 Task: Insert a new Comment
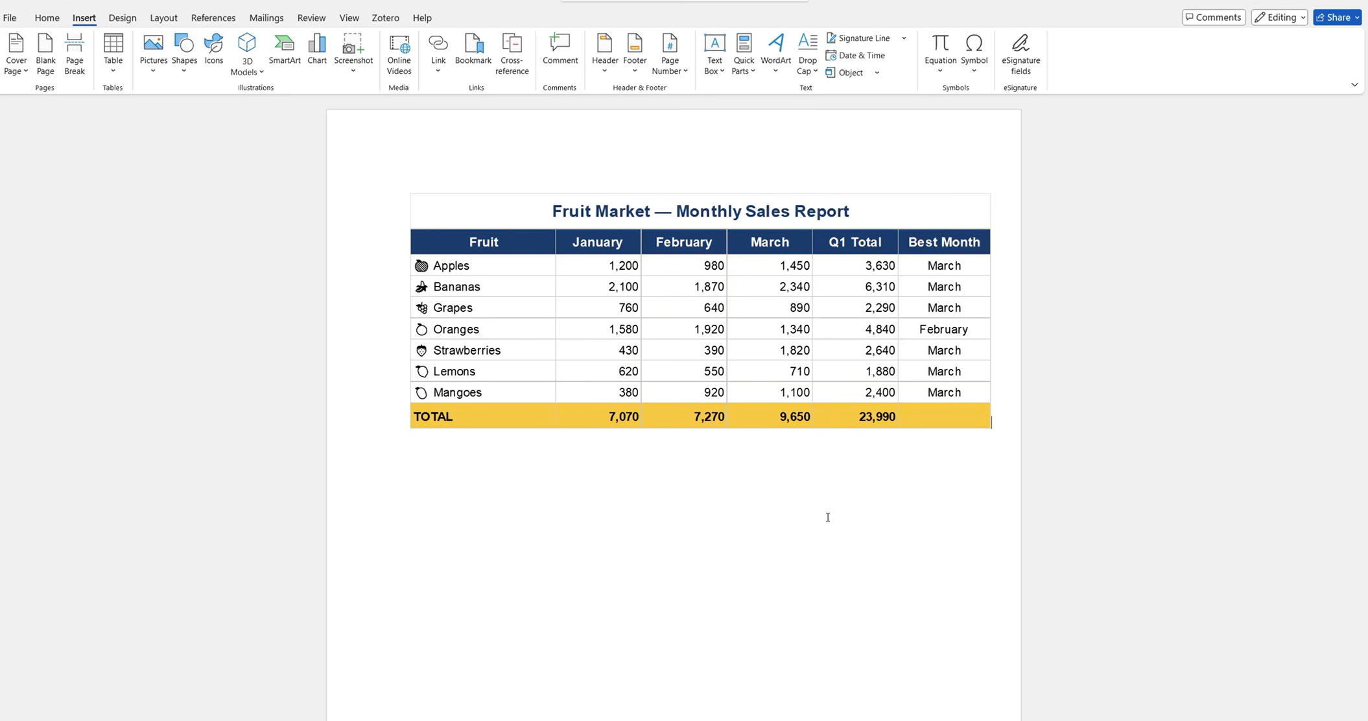pos(560,51)
